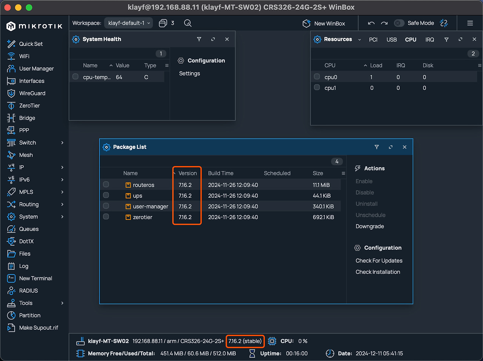The image size is (483, 361).
Task: Click Downgrade in Package List actions
Action: coord(370,226)
